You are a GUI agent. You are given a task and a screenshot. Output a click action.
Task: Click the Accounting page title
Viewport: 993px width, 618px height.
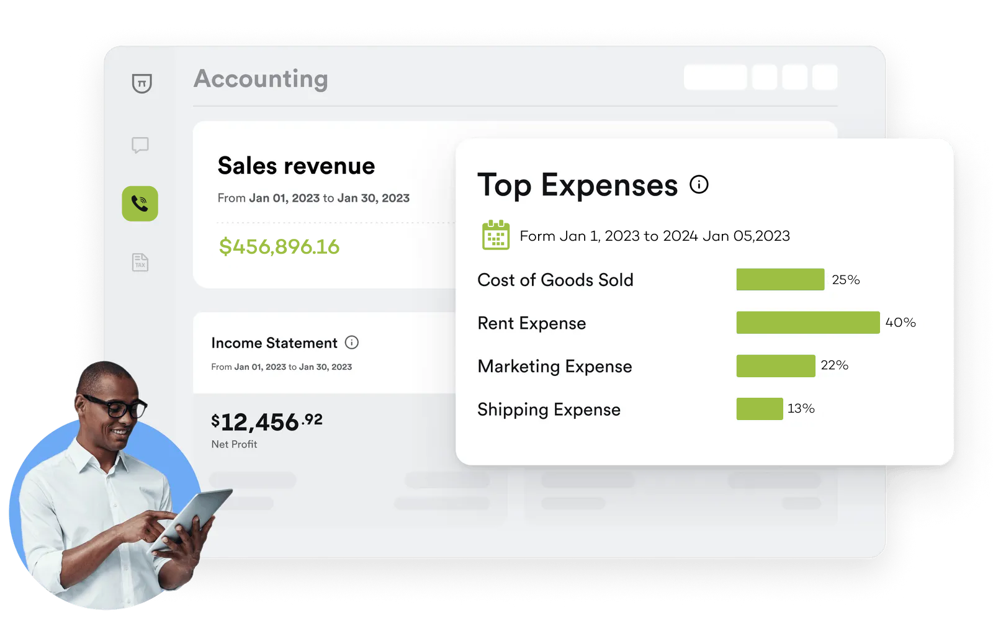(261, 79)
